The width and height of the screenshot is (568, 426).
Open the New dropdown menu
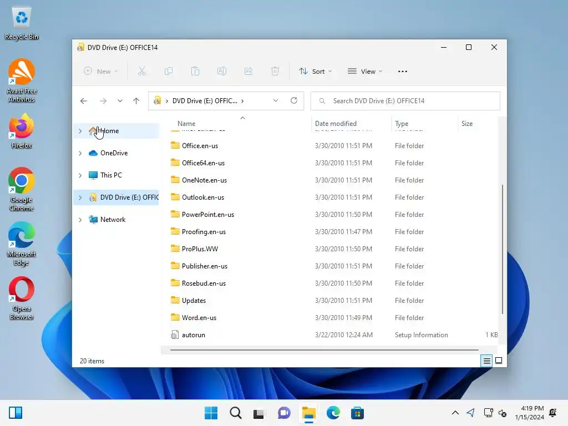click(100, 72)
